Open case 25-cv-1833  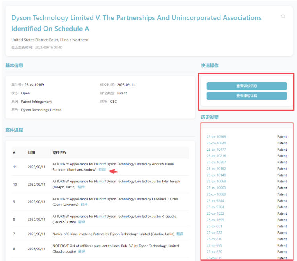(215, 213)
